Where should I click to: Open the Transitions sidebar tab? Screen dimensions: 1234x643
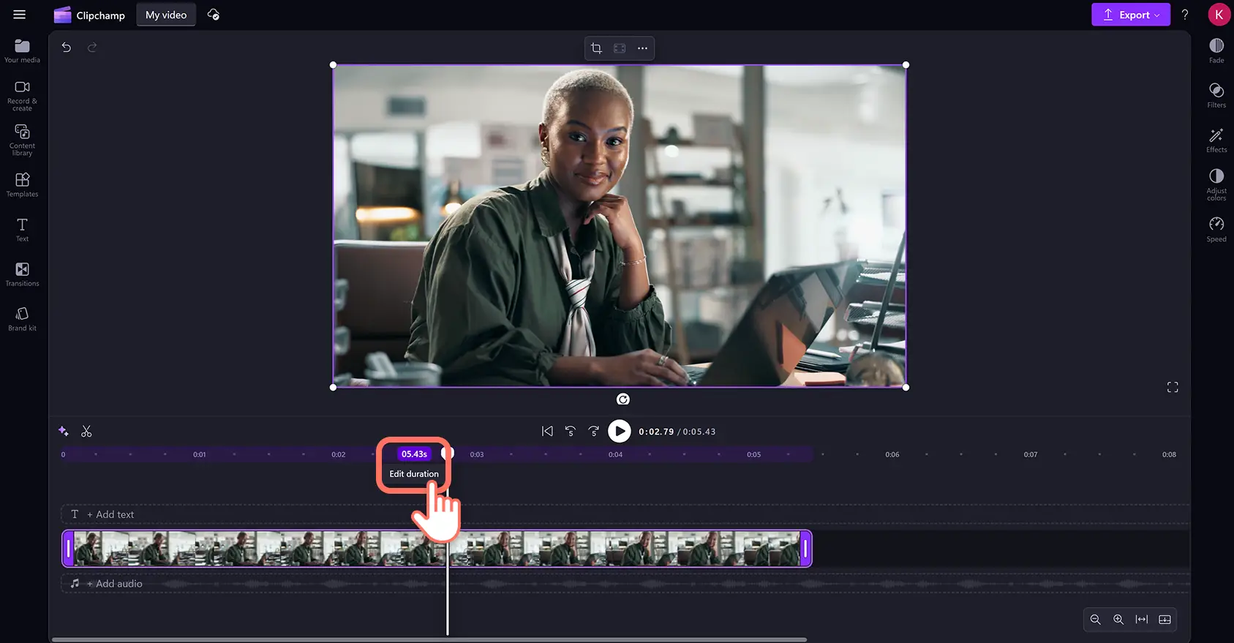click(22, 274)
